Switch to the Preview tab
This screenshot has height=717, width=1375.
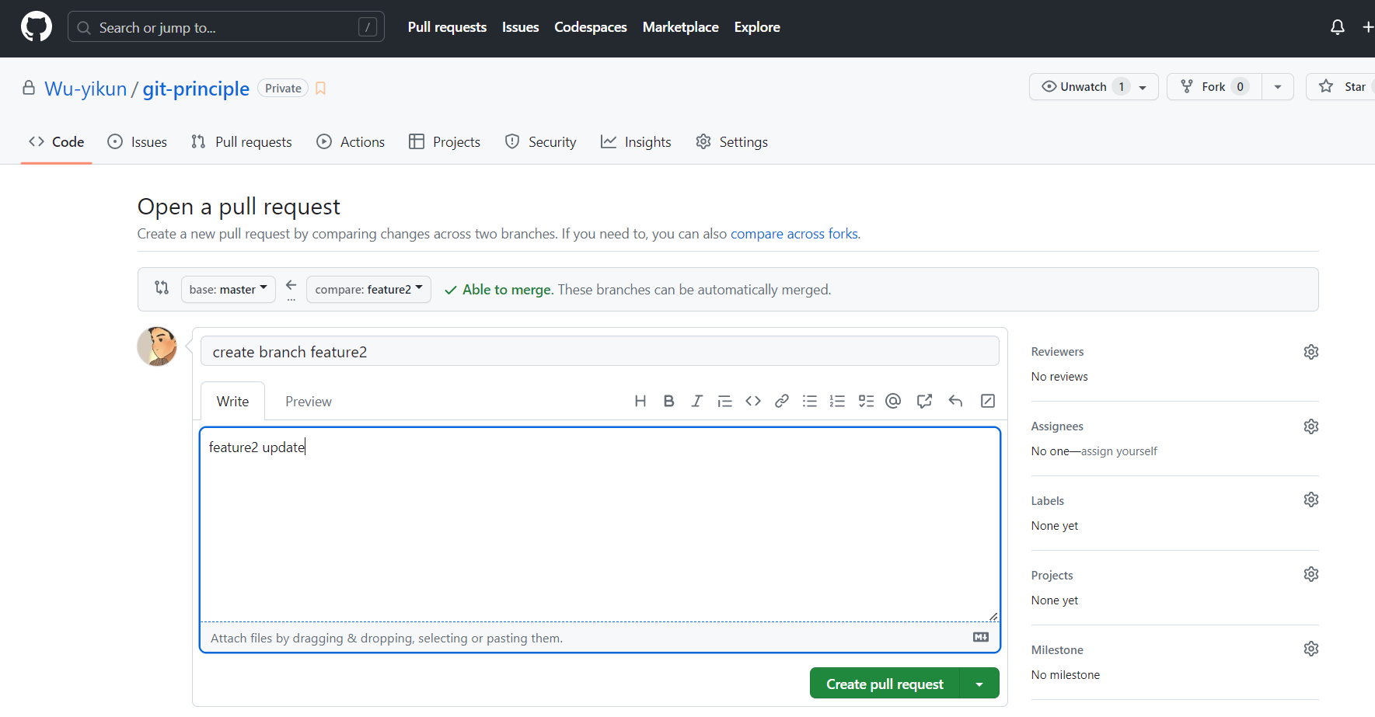(x=308, y=402)
